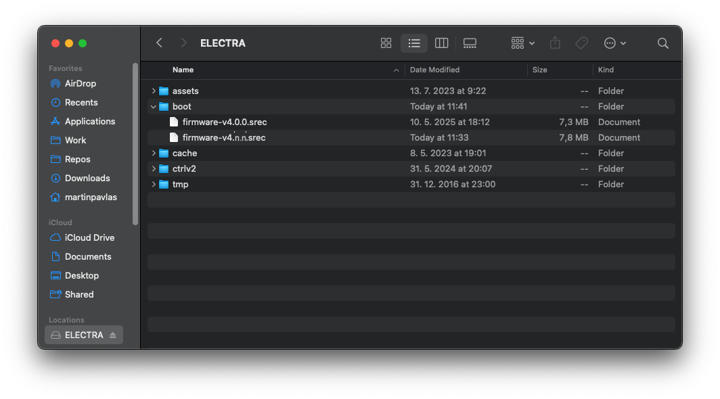
Task: Expand the ctrlv2 folder
Action: [153, 168]
